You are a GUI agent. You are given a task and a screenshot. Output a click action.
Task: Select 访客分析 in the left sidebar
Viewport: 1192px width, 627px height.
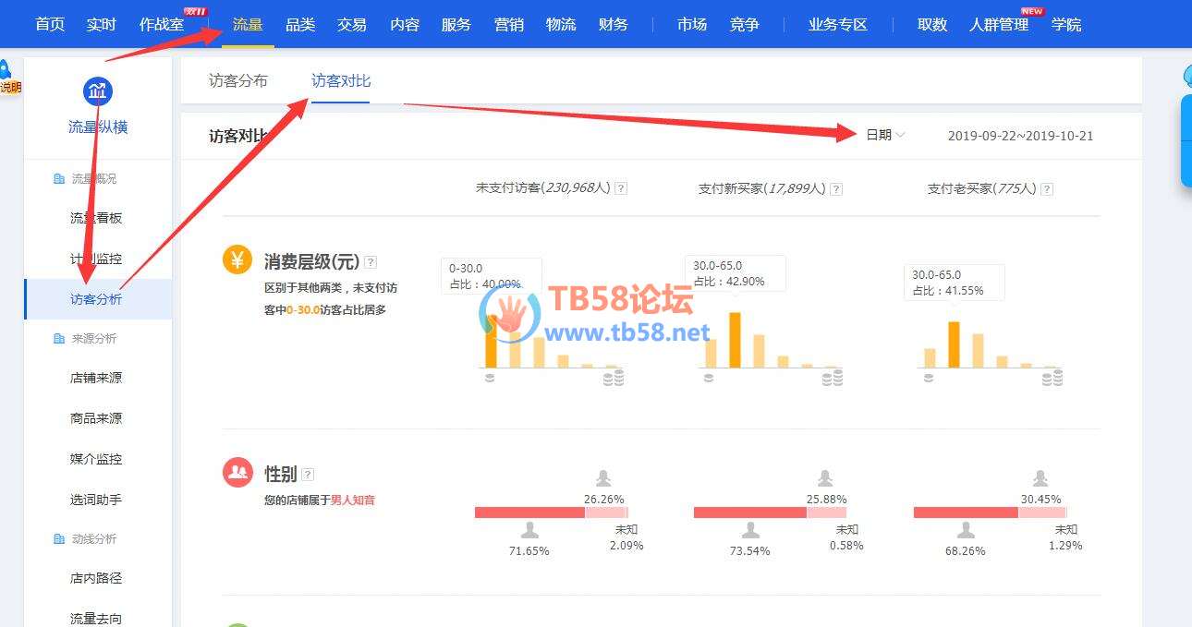[96, 299]
